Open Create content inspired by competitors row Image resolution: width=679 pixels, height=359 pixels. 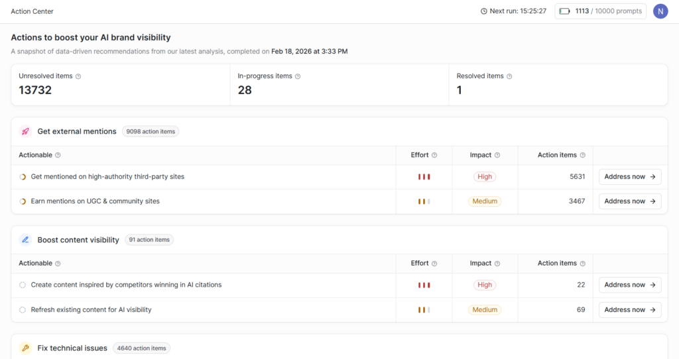pyautogui.click(x=126, y=285)
